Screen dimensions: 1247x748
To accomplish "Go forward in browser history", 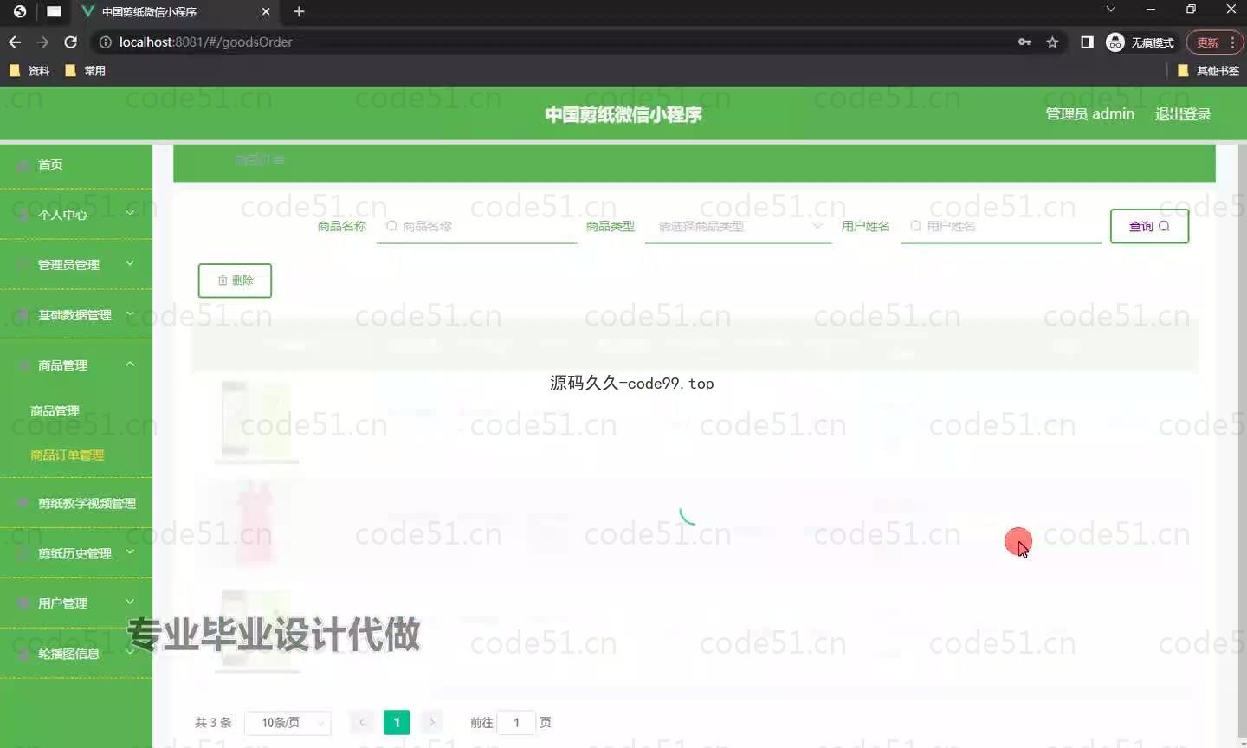I will coord(42,42).
